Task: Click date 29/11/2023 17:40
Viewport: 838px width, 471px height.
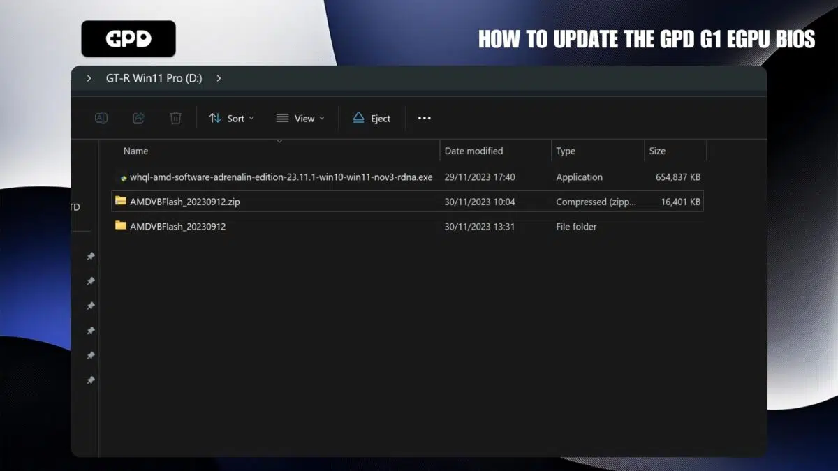Action: pyautogui.click(x=480, y=177)
